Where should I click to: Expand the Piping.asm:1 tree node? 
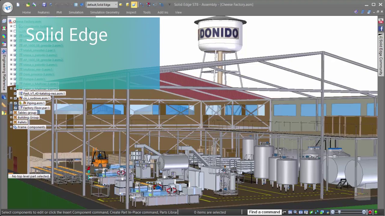click(11, 103)
